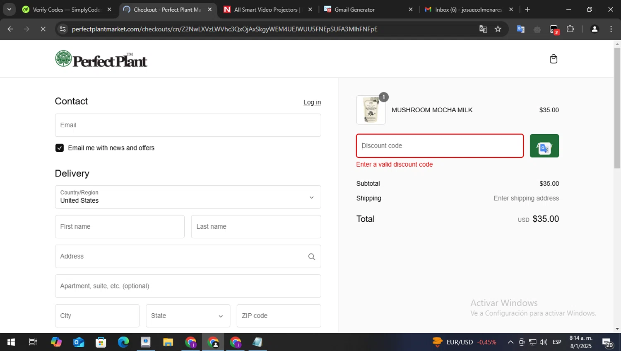Click the Address input field
Image resolution: width=621 pixels, height=351 pixels.
tap(188, 257)
